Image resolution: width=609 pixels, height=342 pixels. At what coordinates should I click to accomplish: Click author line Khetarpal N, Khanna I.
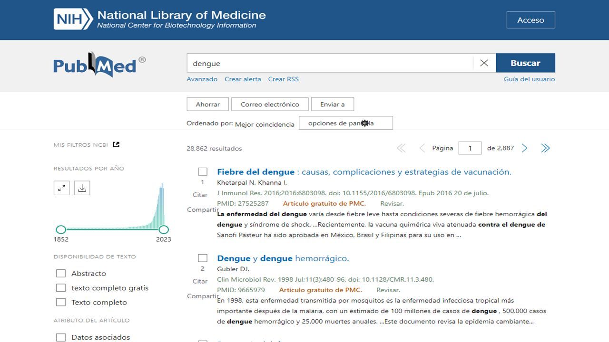coord(252,183)
